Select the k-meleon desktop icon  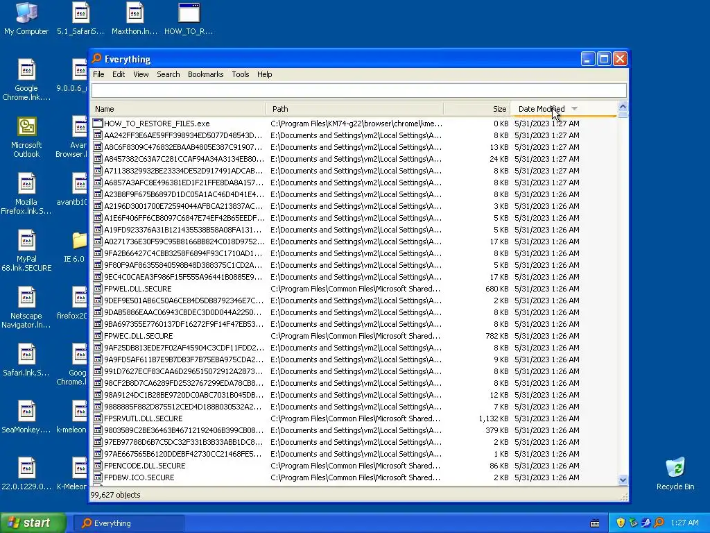(71, 417)
